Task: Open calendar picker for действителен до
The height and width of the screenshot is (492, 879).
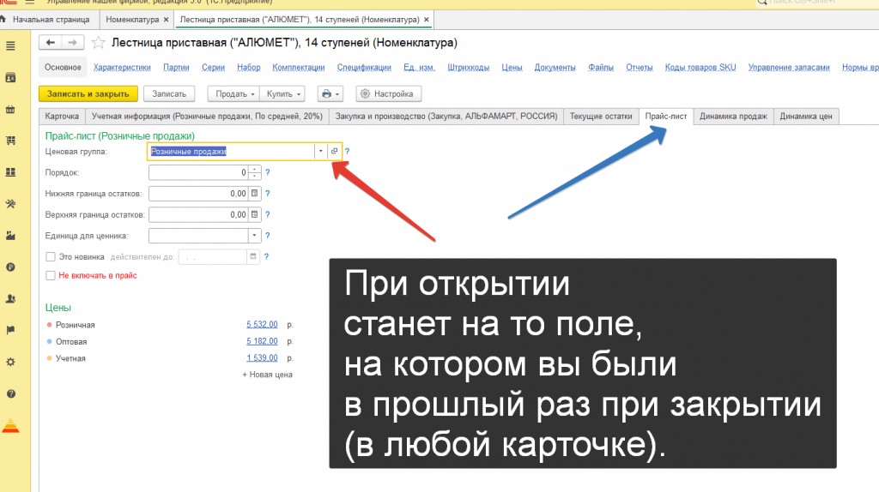Action: coord(253,256)
